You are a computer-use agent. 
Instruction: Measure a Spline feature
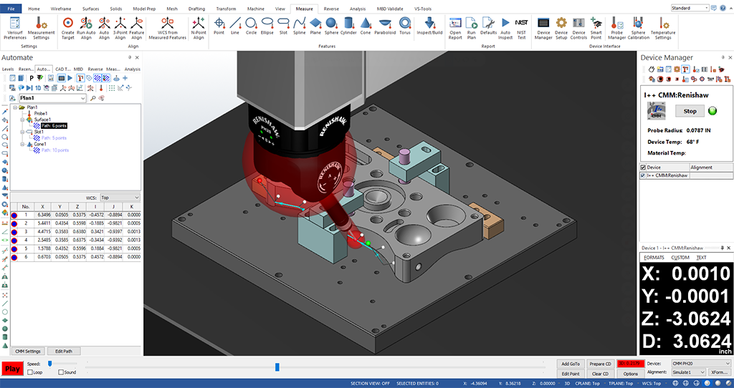tap(300, 26)
